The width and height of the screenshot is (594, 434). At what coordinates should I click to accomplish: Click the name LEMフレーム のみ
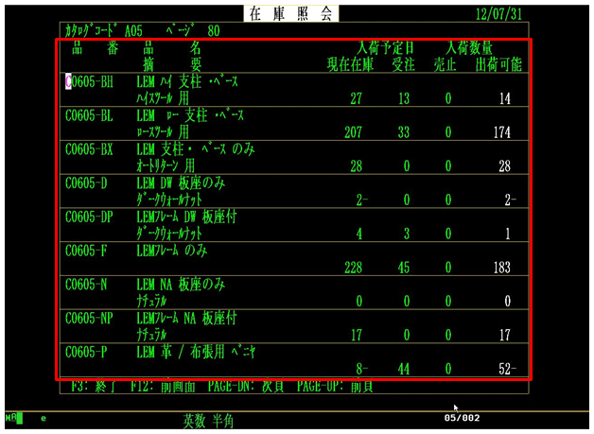[172, 251]
